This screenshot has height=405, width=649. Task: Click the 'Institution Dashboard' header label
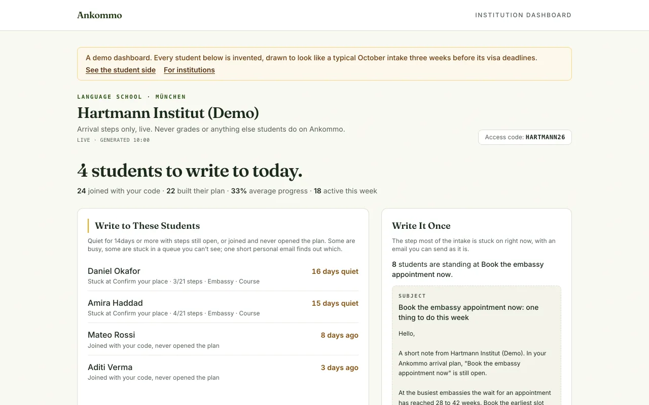pyautogui.click(x=523, y=15)
